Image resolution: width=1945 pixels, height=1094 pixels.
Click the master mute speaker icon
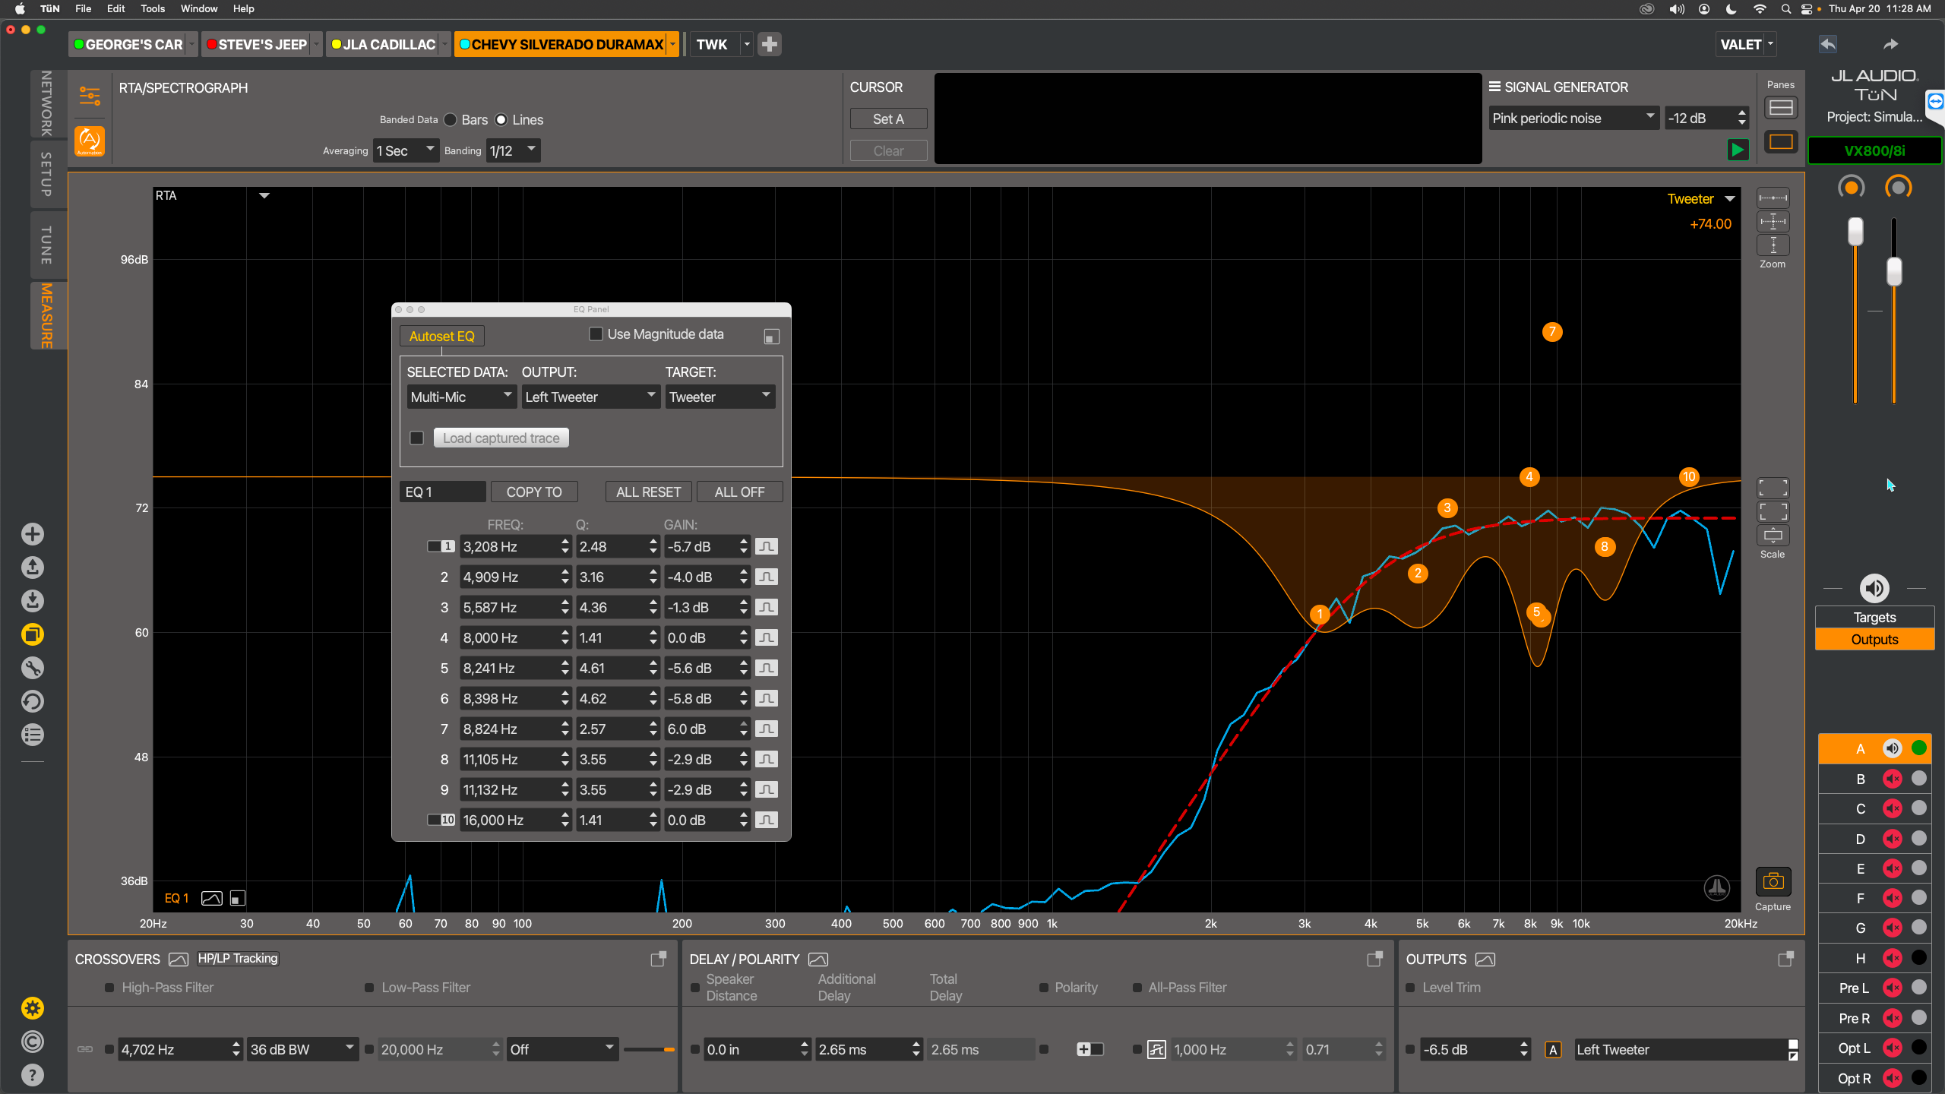pos(1874,588)
